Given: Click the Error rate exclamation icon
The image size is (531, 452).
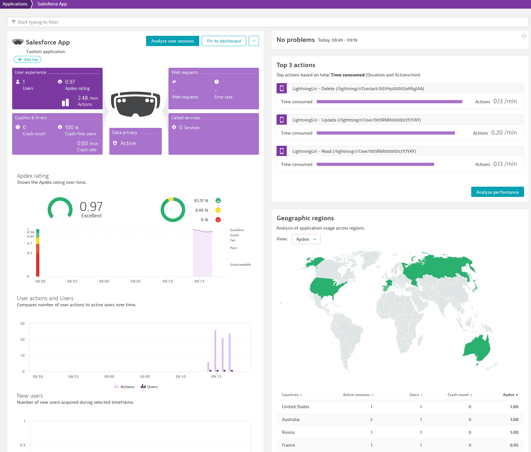Looking at the screenshot, I should 216,82.
